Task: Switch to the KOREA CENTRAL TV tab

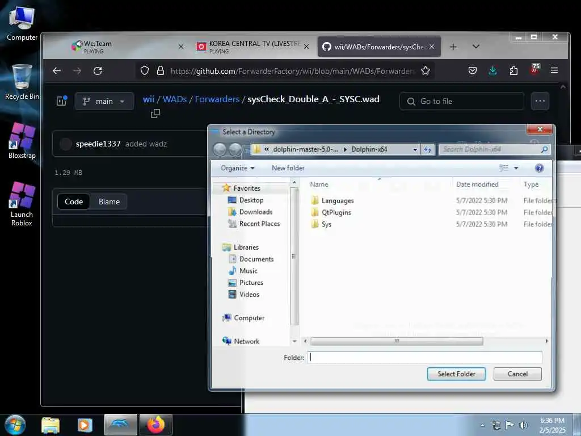Action: coord(252,47)
